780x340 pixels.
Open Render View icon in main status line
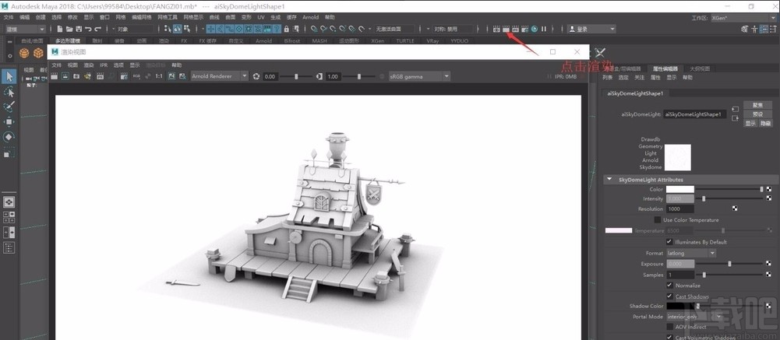(x=496, y=29)
